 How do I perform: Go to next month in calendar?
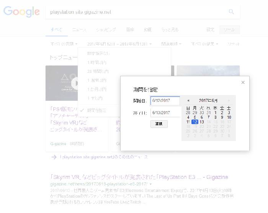[229, 101]
